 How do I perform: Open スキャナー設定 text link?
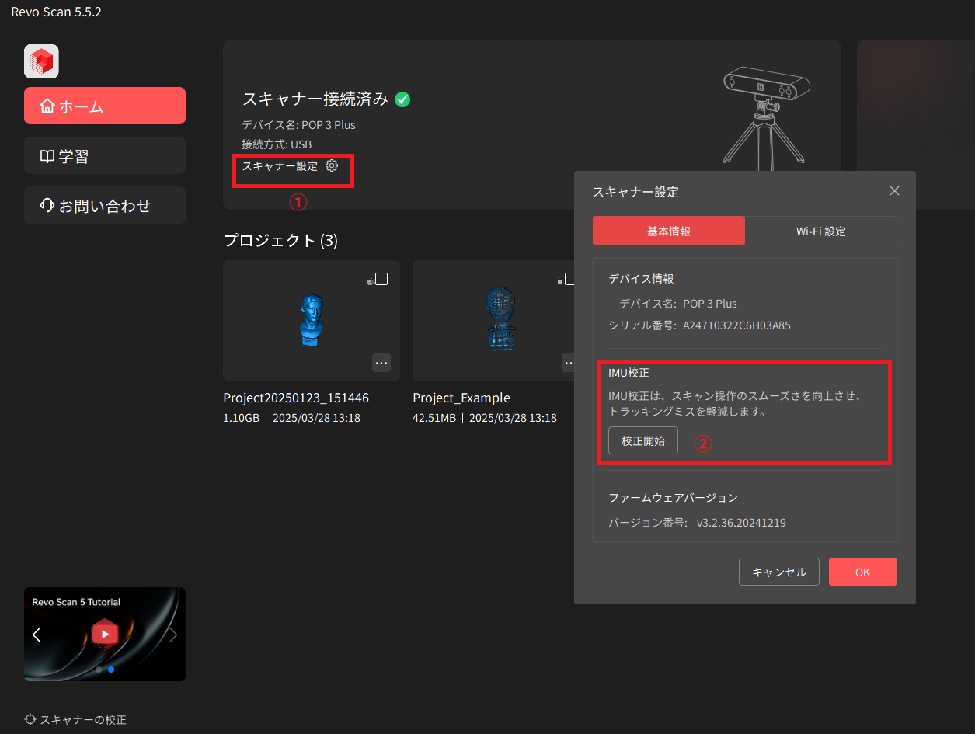[x=280, y=165]
